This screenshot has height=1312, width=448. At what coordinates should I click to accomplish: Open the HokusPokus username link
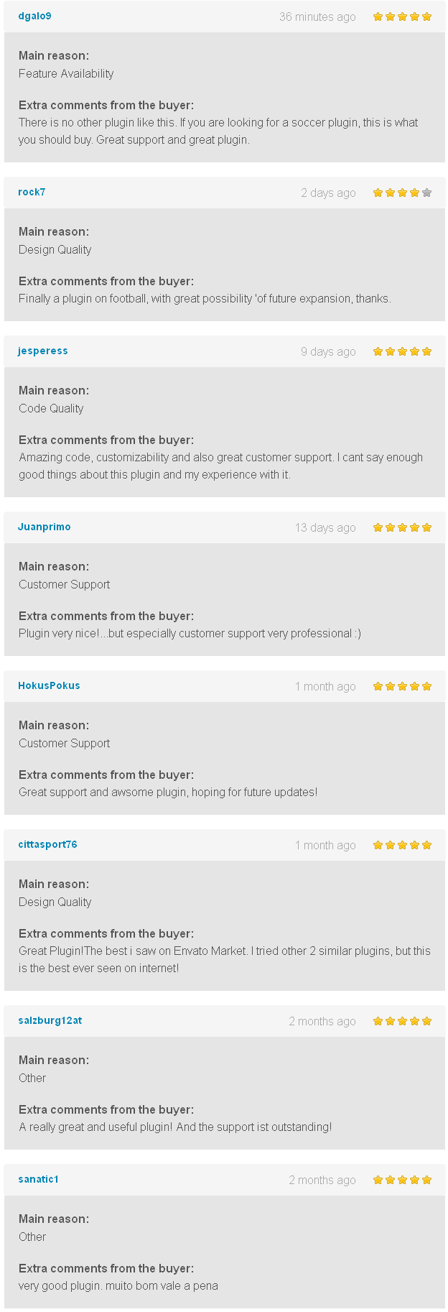pyautogui.click(x=49, y=685)
